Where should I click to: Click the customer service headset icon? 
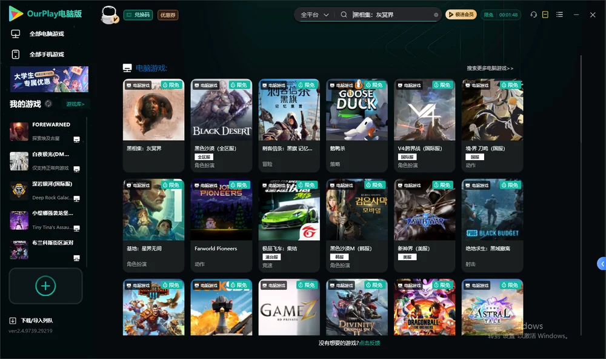(533, 15)
